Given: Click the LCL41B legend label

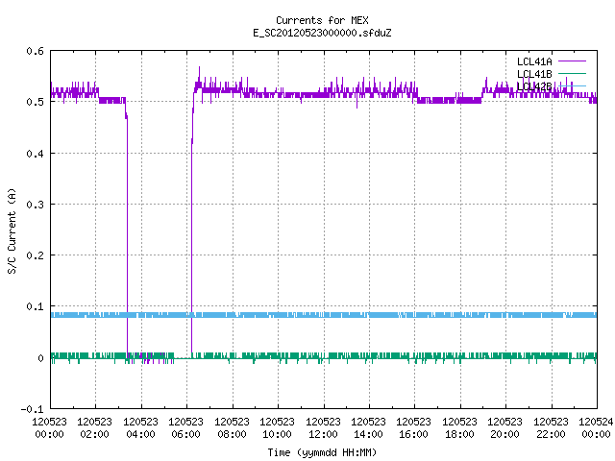Looking at the screenshot, I should point(534,74).
